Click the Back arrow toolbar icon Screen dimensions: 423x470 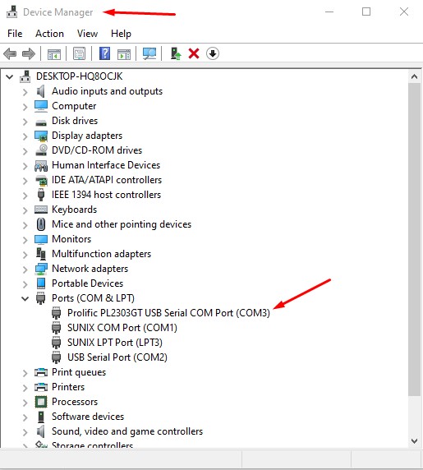point(10,54)
